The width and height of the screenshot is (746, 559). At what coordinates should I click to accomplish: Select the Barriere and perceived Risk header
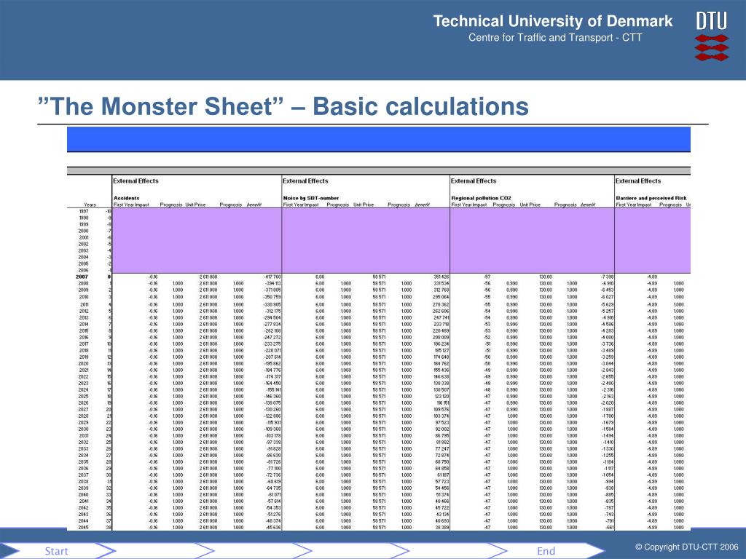click(651, 198)
